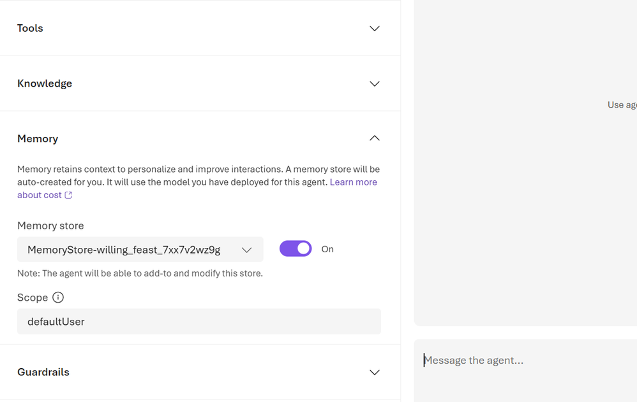Viewport: 637px width, 402px height.
Task: Click the 'Scope' field label
Action: click(x=33, y=298)
